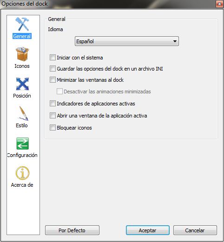The height and width of the screenshot is (242, 224).
Task: Open the Configuración green arrows icon
Action: pyautogui.click(x=22, y=144)
